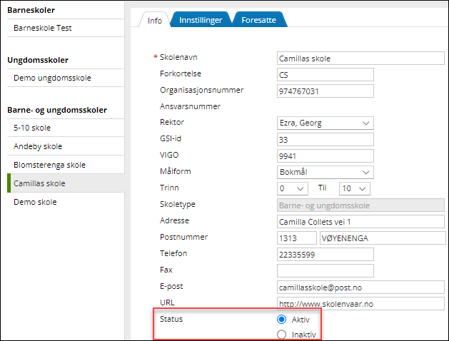Expand the Trinn start grade dropdown
The width and height of the screenshot is (449, 341).
point(293,188)
